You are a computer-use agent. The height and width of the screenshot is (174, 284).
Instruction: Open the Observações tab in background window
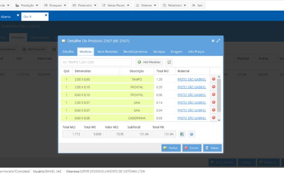39,37
